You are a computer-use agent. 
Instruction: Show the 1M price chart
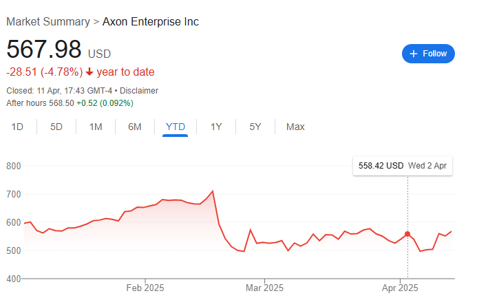96,127
